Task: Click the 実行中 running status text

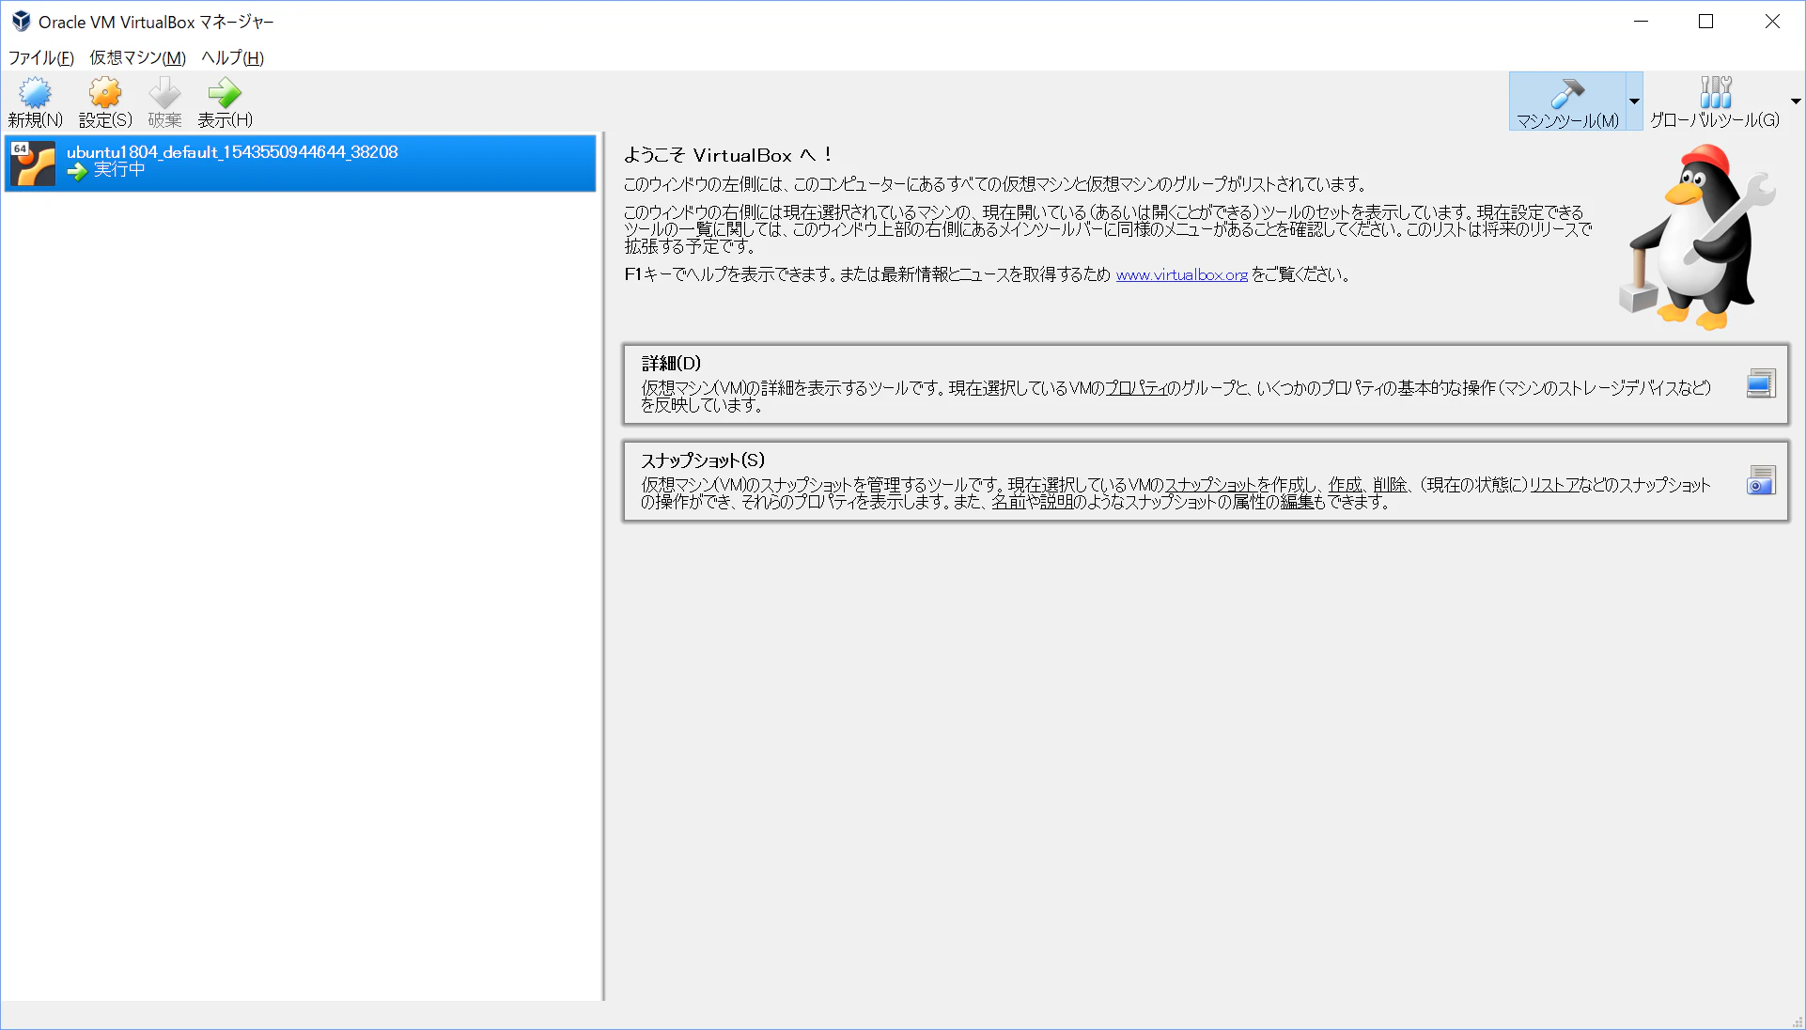Action: [119, 170]
